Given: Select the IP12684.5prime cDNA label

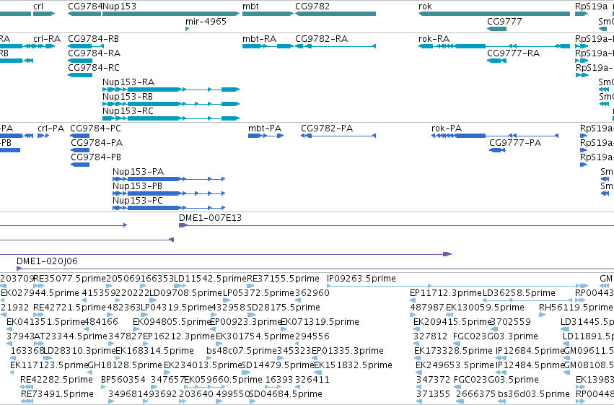Looking at the screenshot, I should pos(530,351).
